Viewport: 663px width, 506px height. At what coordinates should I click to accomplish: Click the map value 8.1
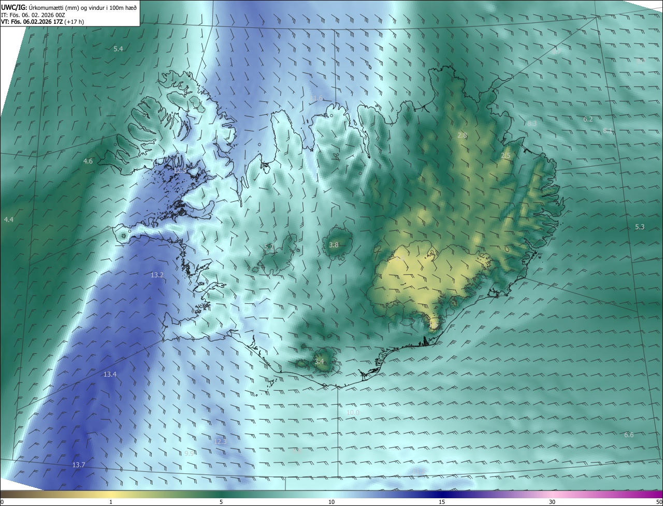608,131
